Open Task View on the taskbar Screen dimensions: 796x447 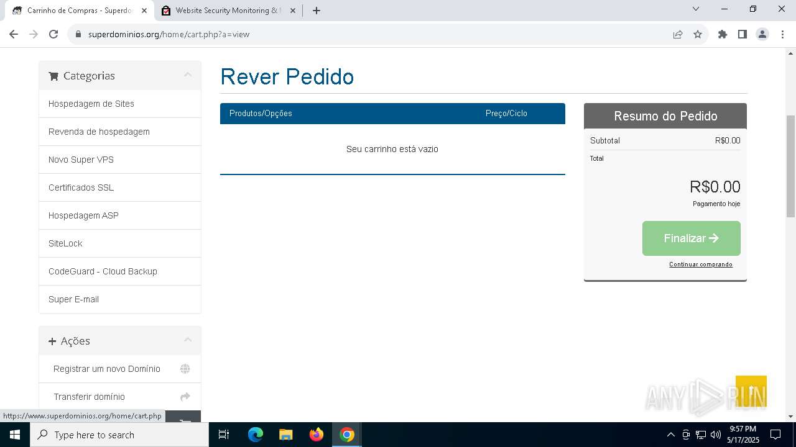tap(224, 435)
